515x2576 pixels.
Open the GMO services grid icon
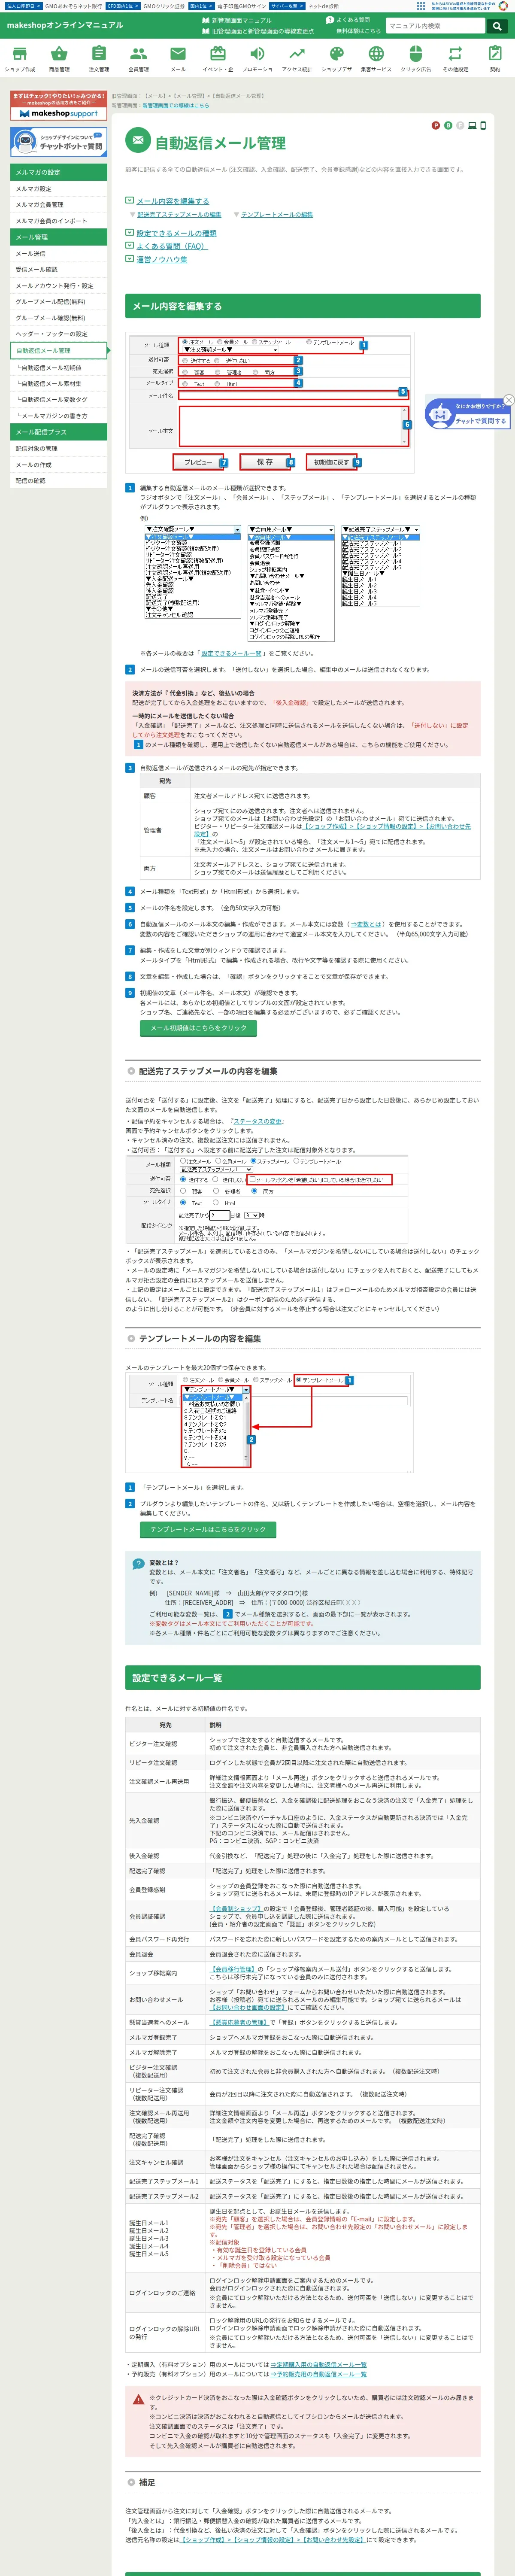(x=421, y=6)
